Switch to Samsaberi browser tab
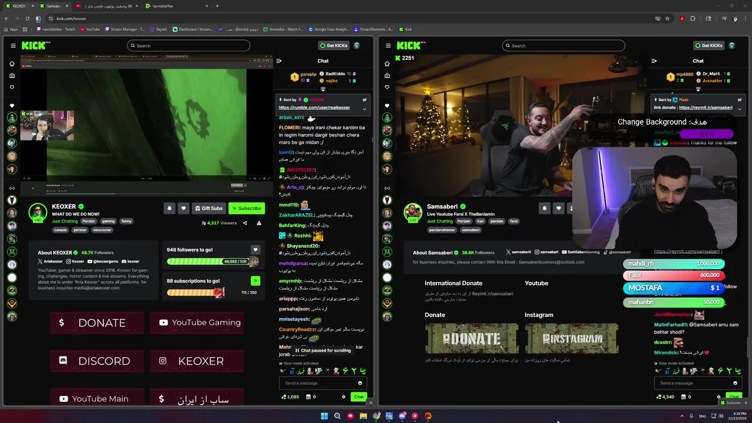Screen dimensions: 752x423 coord(53,6)
